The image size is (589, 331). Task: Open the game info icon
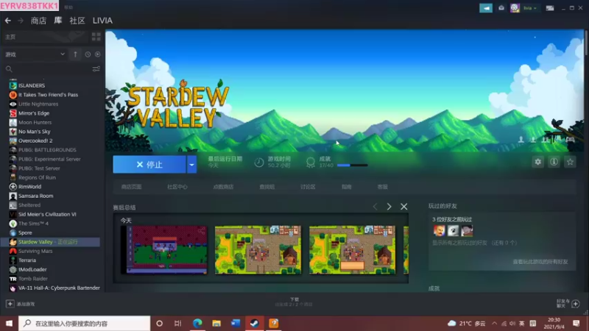click(554, 162)
